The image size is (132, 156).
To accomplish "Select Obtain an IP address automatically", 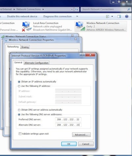I will (19, 82).
